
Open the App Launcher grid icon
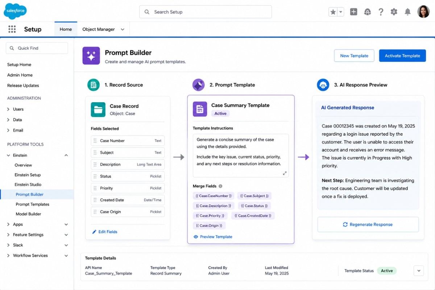point(12,29)
